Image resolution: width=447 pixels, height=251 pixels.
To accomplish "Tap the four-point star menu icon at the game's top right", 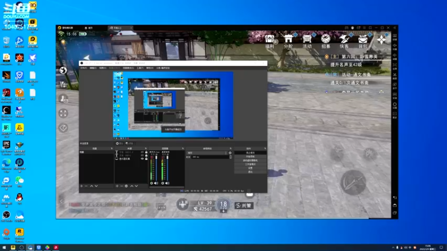I will click(x=382, y=40).
